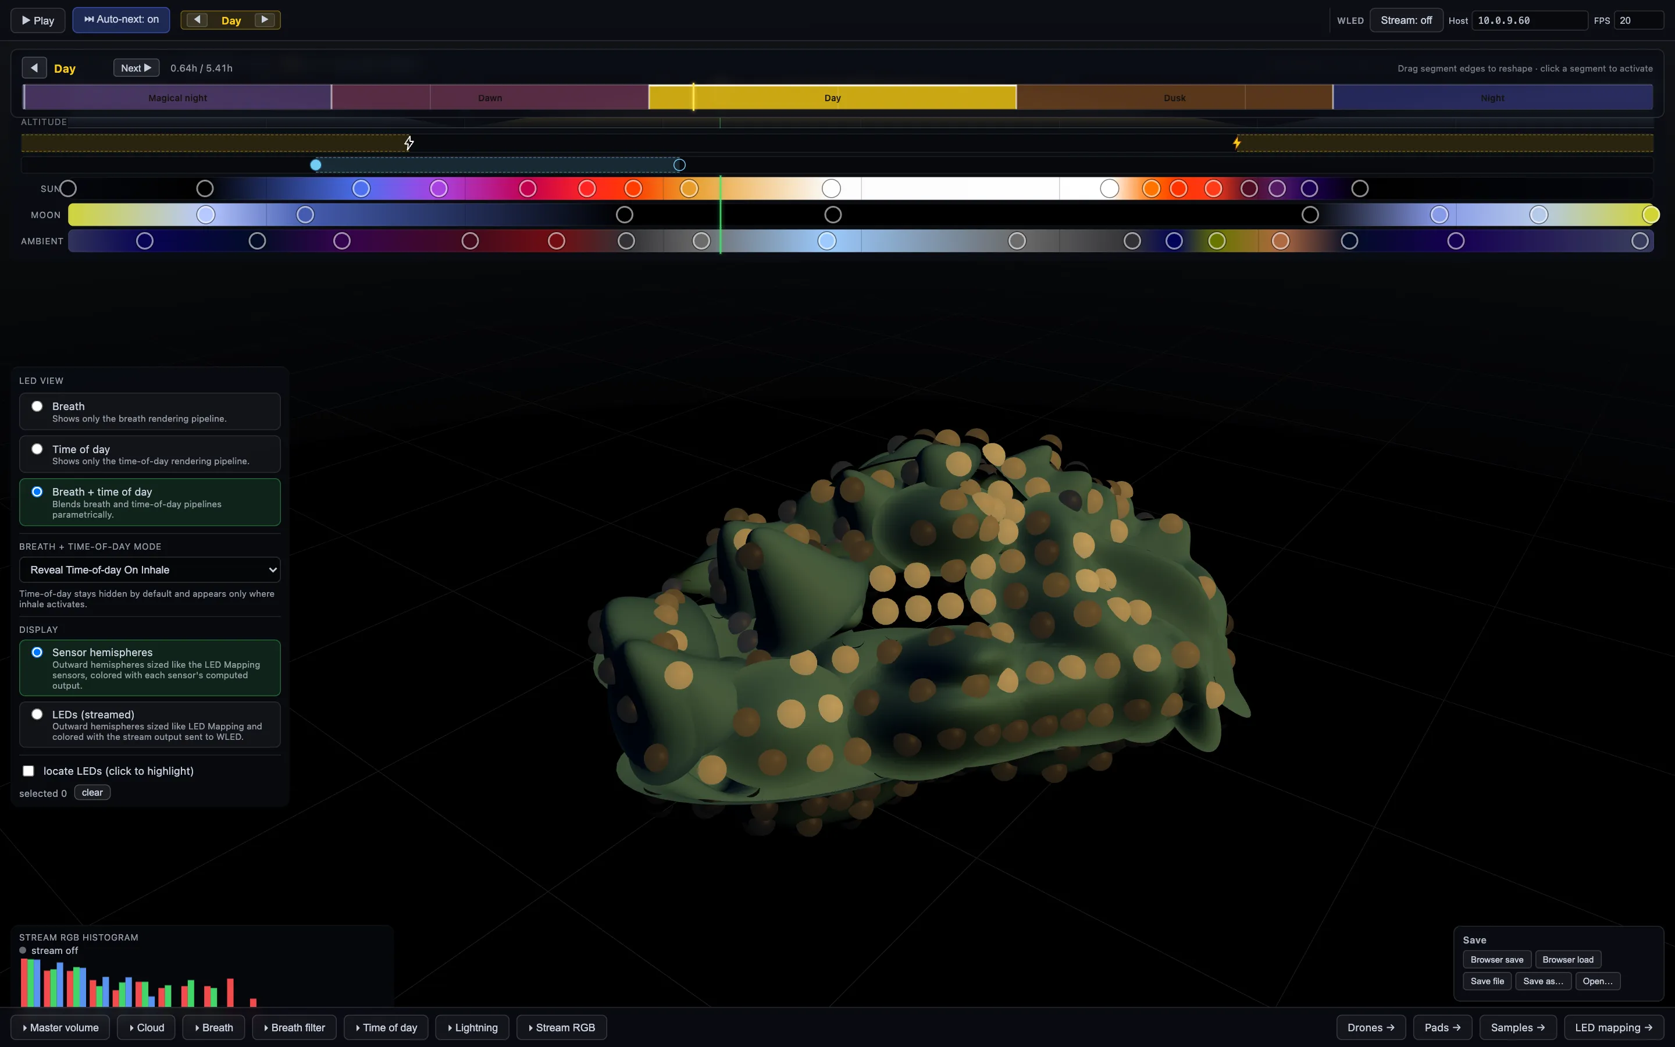This screenshot has width=1675, height=1047.
Task: Click the Save file button
Action: (x=1487, y=981)
